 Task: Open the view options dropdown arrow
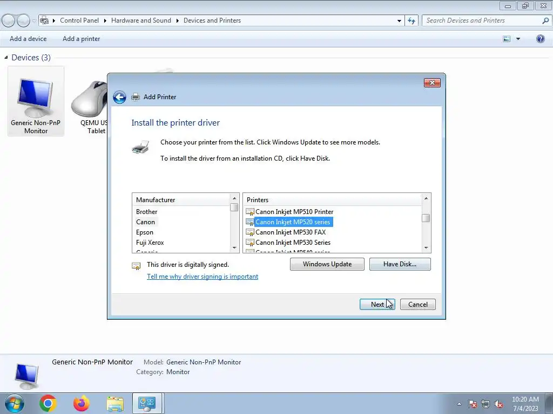(518, 39)
